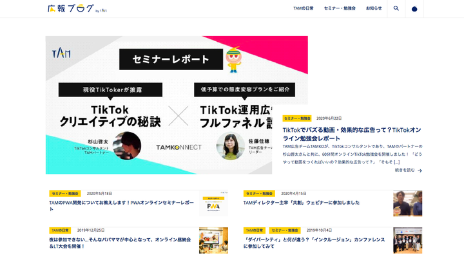Open the conference group photo thumbnail

click(x=407, y=240)
